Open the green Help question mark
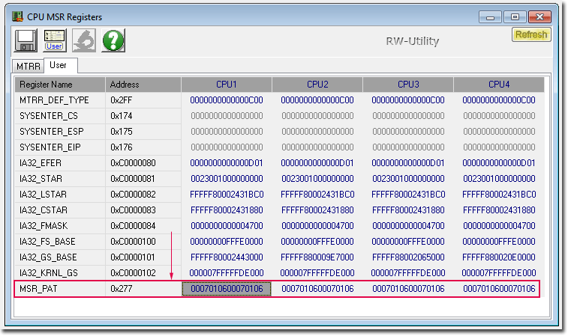The height and width of the screenshot is (336, 568). 113,40
